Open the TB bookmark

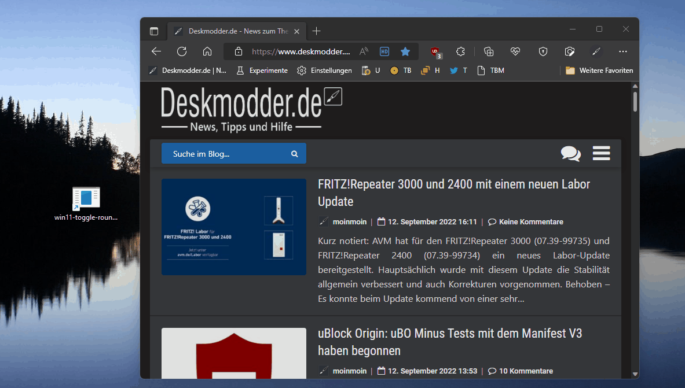[x=401, y=71]
